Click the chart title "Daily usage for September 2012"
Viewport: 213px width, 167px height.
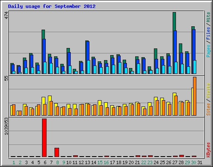click(52, 6)
